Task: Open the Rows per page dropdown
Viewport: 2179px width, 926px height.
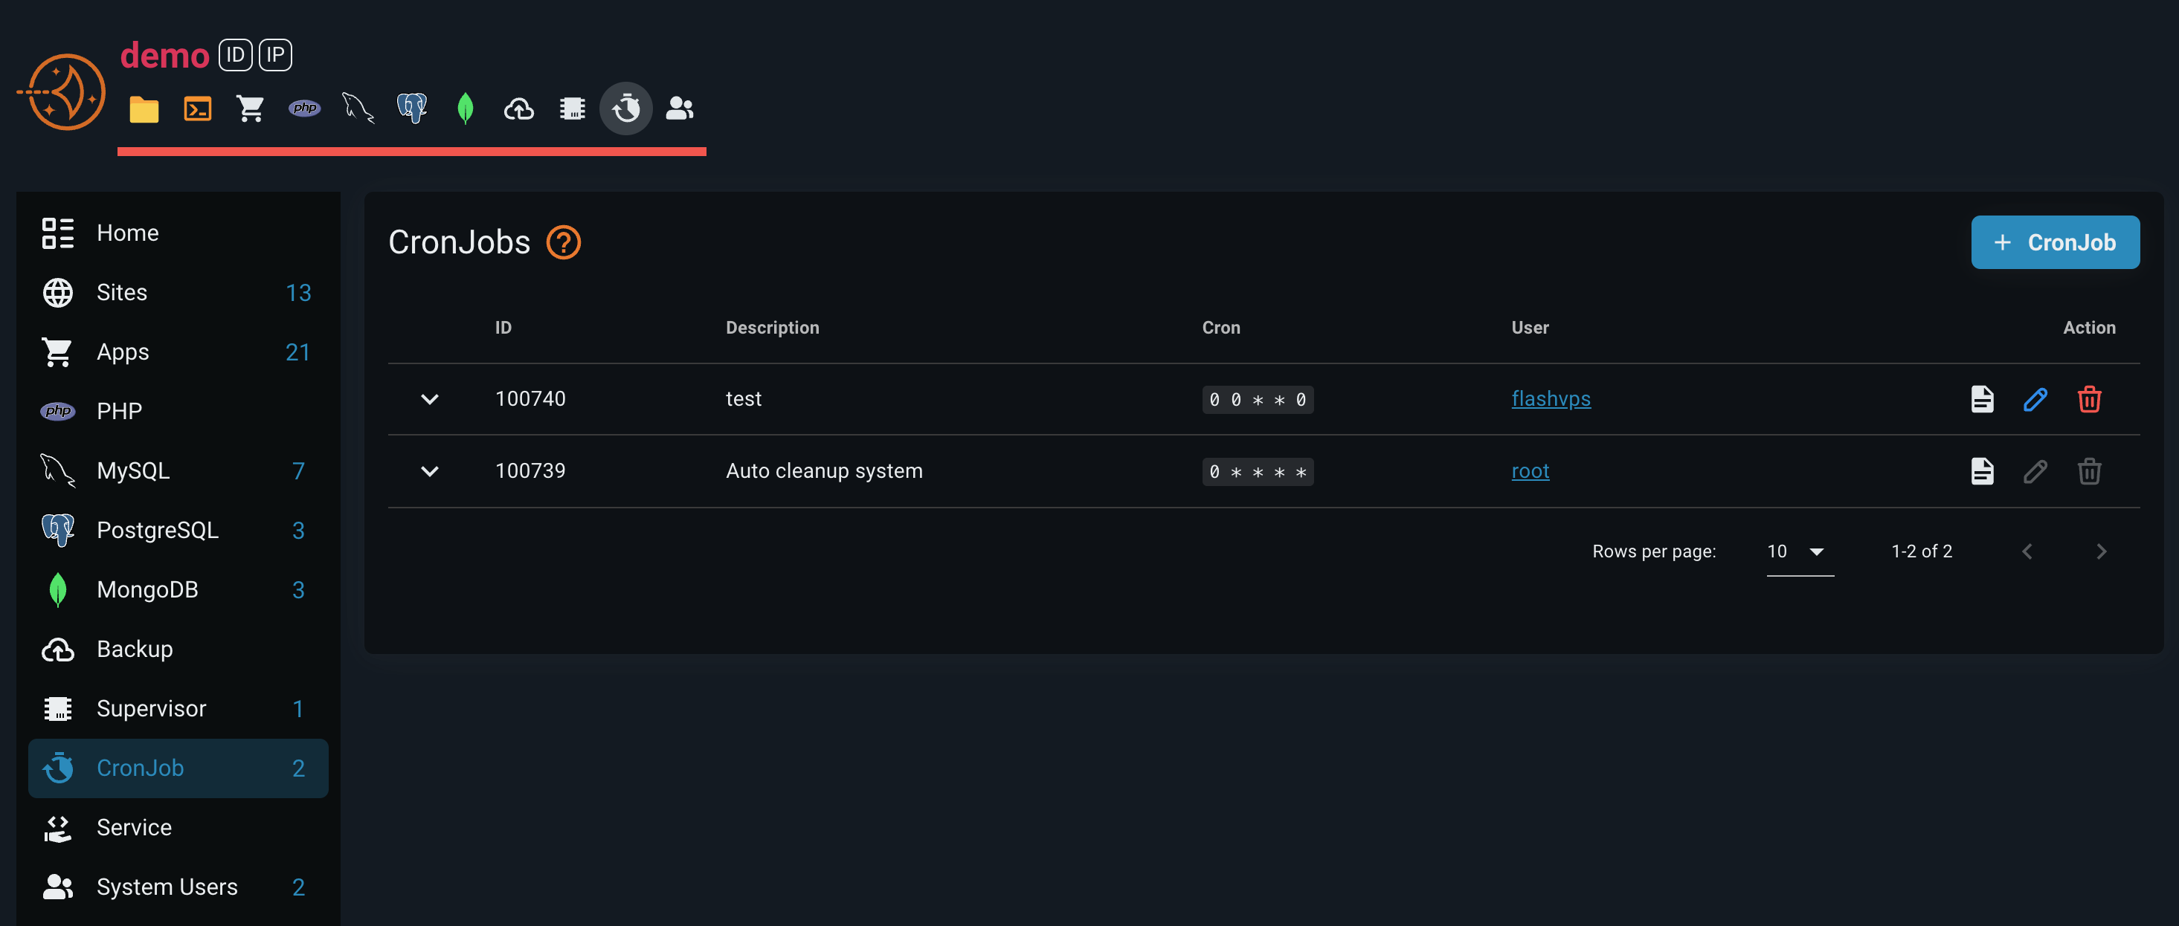Action: click(x=1799, y=551)
